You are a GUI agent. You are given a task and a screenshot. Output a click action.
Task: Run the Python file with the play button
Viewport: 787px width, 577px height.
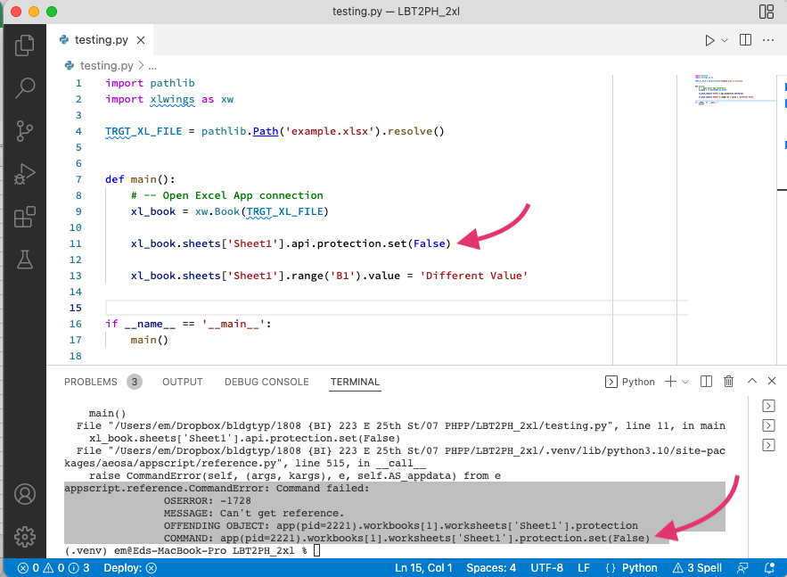pos(709,39)
